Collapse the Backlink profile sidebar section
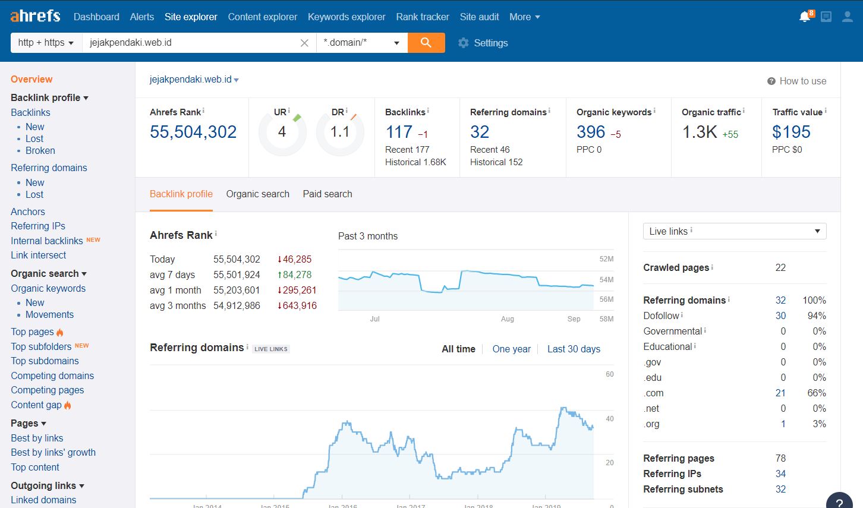The image size is (863, 508). (x=49, y=97)
